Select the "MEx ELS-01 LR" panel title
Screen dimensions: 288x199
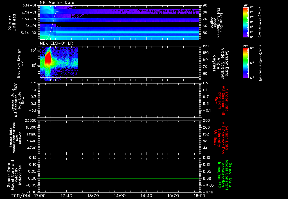pyautogui.click(x=56, y=43)
